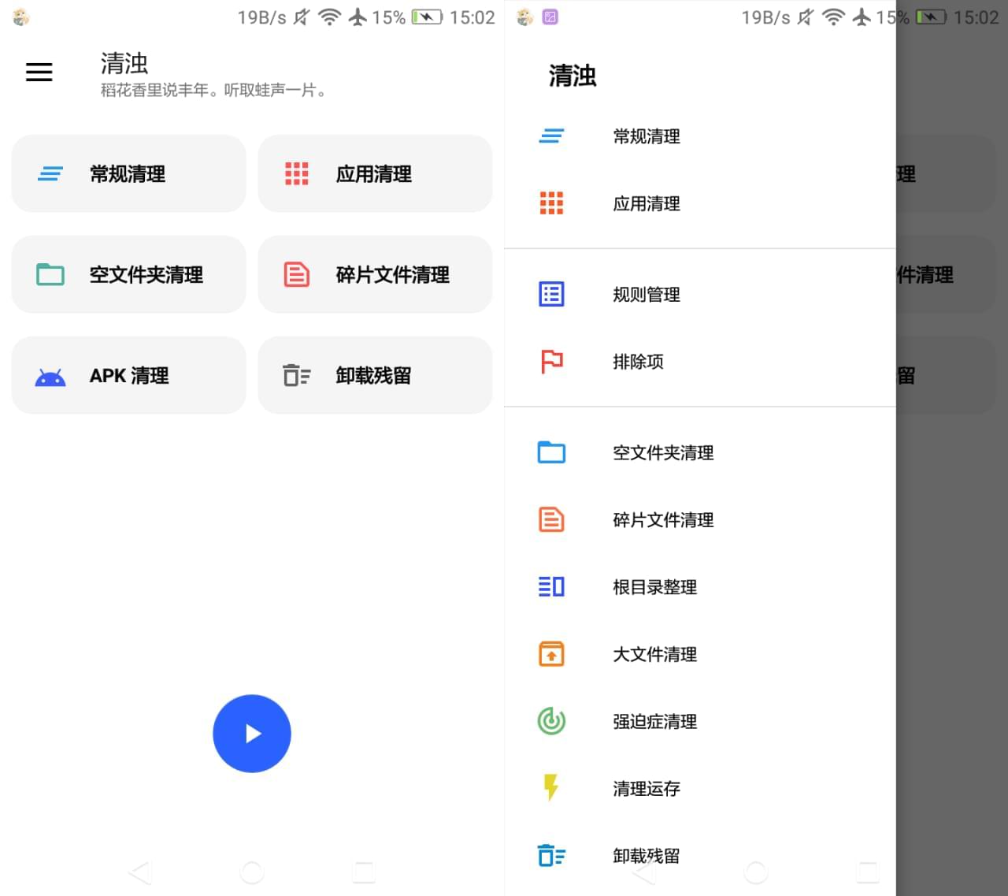The width and height of the screenshot is (1008, 896).
Task: Click the blue list 规则管理 icon
Action: pos(551,294)
